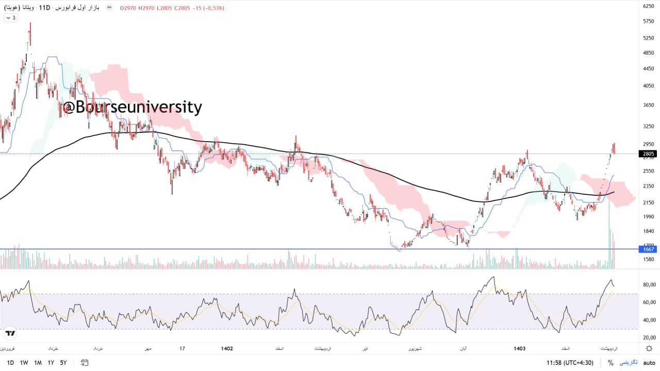
Task: Click the 1667 horizontal line price label
Action: pos(649,249)
